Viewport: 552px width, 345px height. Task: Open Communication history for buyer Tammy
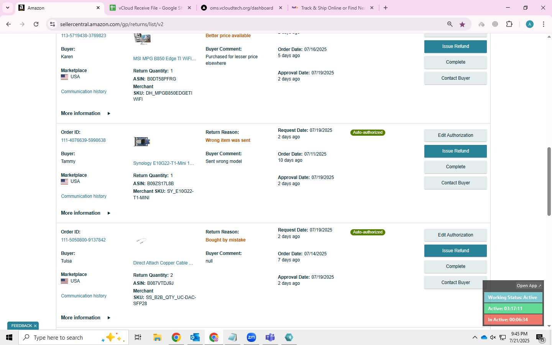pyautogui.click(x=84, y=196)
